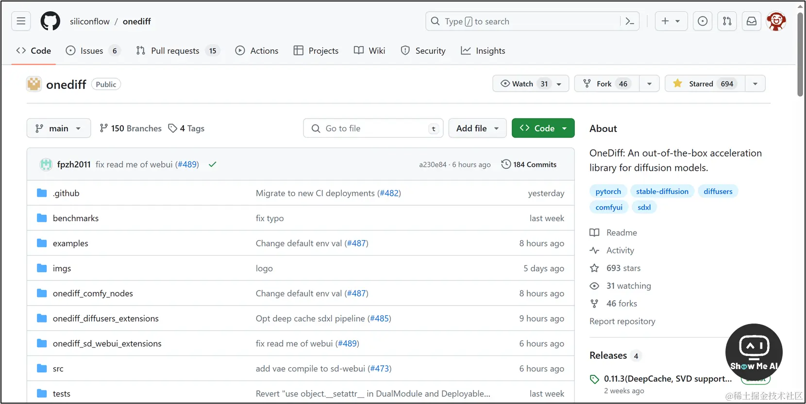Open the hamburger navigation menu
The height and width of the screenshot is (404, 806).
21,21
